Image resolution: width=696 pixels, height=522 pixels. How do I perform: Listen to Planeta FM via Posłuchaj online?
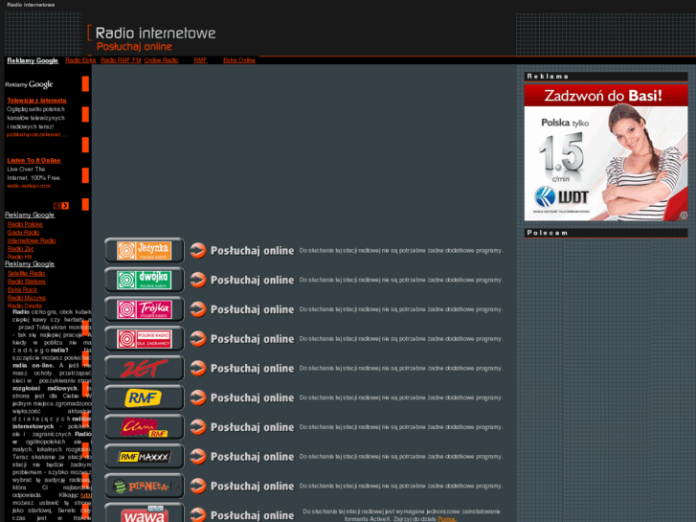point(252,487)
